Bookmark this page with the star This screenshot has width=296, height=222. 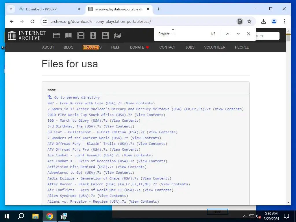pyautogui.click(x=249, y=21)
